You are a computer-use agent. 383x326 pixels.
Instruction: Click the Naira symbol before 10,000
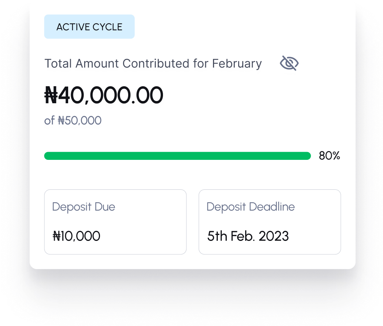click(x=56, y=236)
